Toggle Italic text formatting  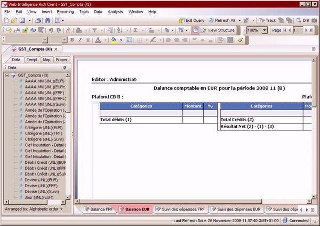tap(80, 40)
